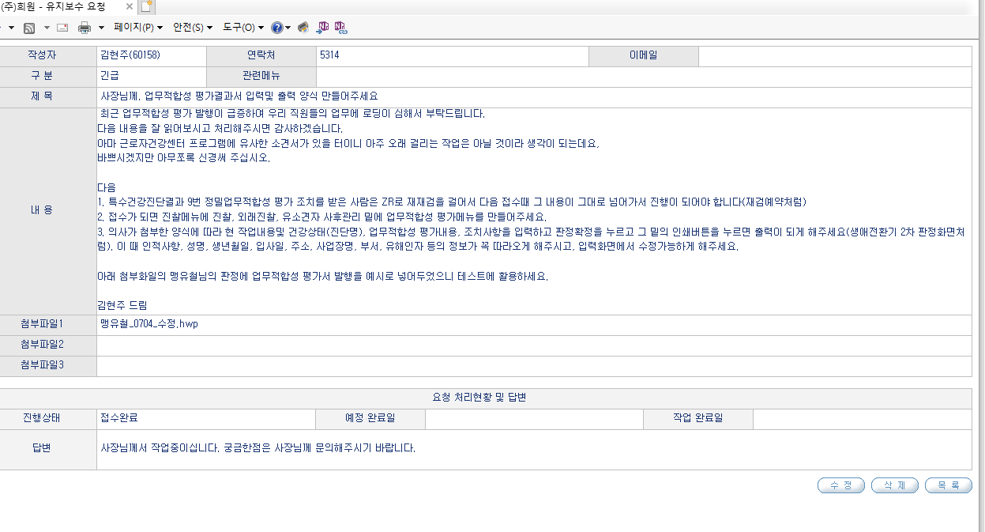
Task: Click the RSS feeds icon
Action: click(28, 28)
